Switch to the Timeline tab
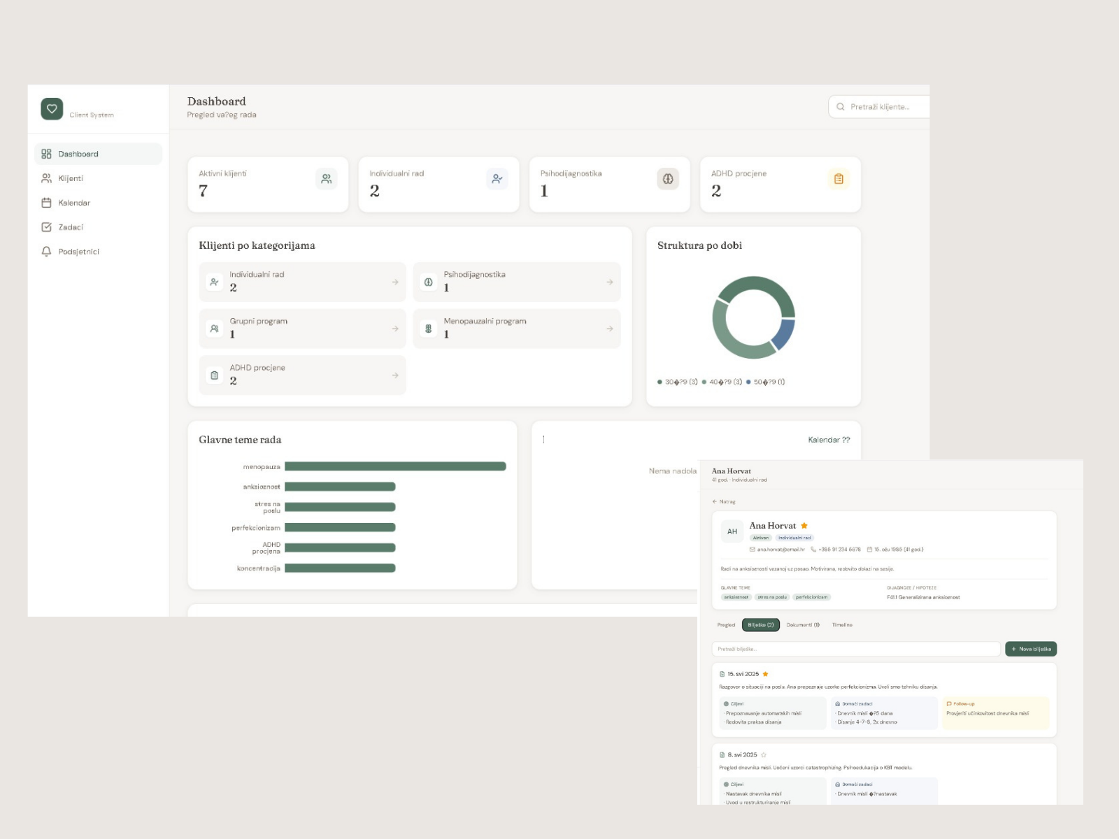Screen dimensions: 1119x839 coord(842,625)
